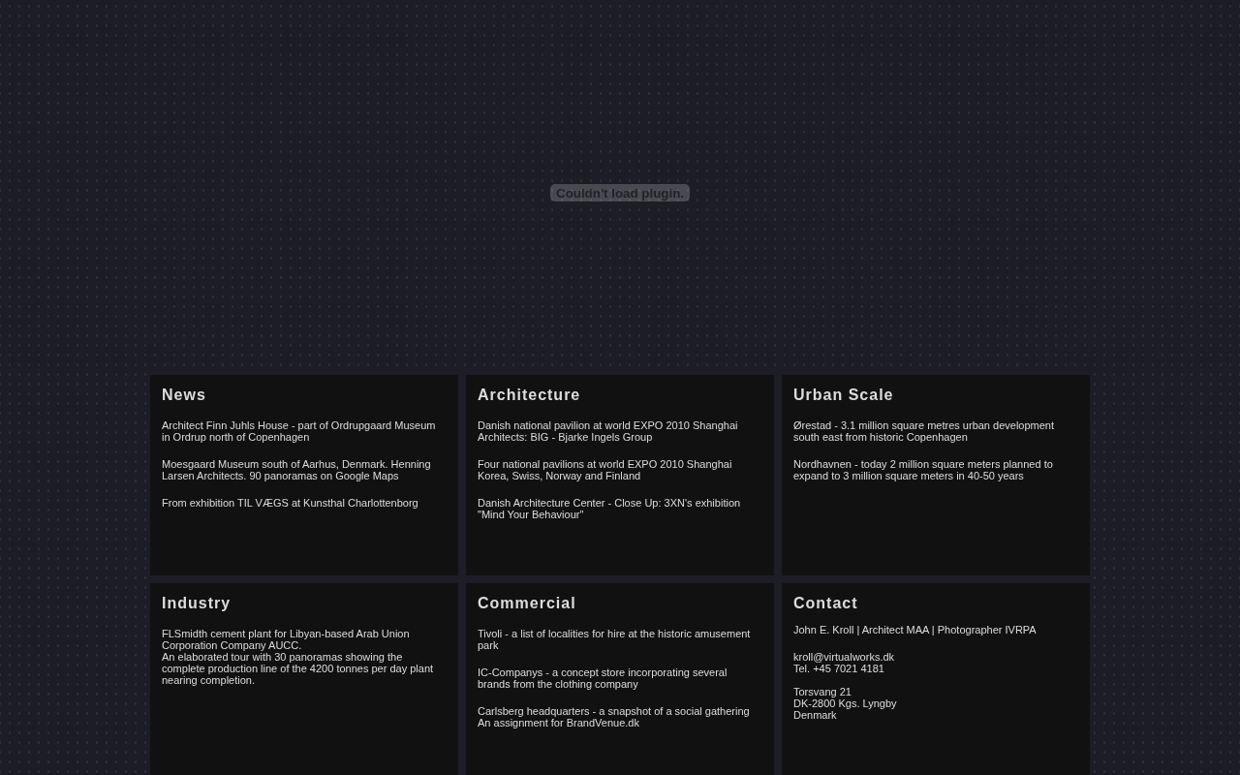Select the Commercial section heading

point(526,603)
